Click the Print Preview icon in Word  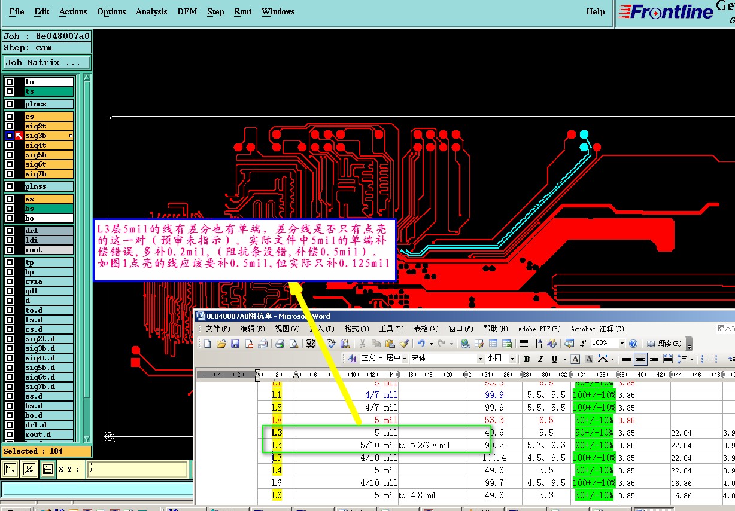pos(294,344)
